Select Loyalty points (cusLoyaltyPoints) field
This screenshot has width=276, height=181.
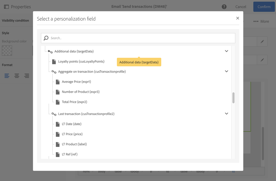pyautogui.click(x=81, y=61)
